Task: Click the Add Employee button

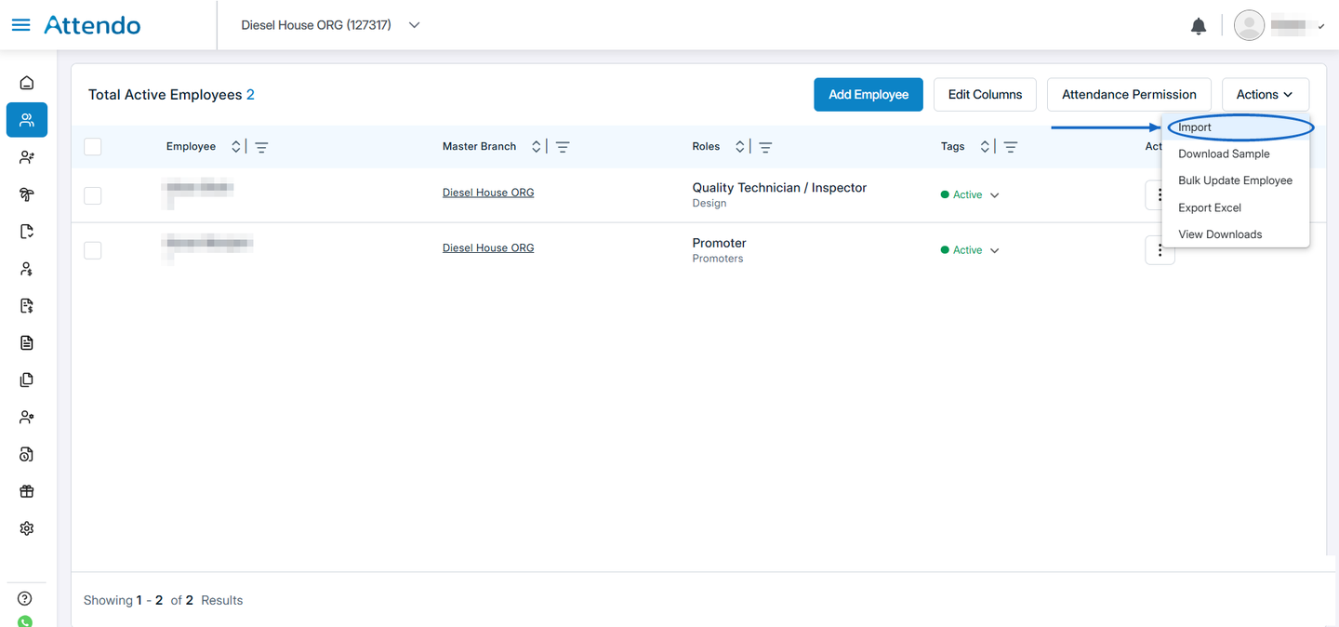Action: pos(868,95)
